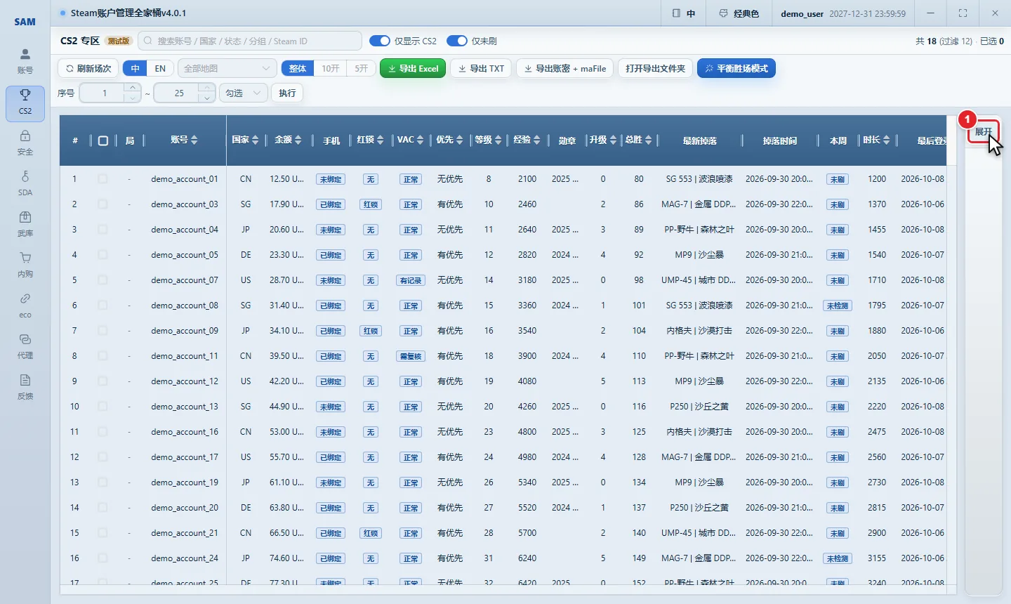Switch to the 整体 view tab

298,68
